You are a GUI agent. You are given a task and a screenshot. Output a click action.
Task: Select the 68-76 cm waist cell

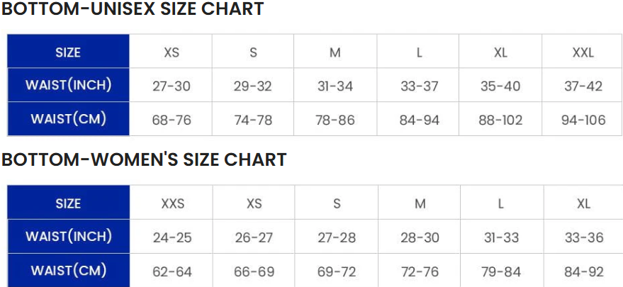172,120
